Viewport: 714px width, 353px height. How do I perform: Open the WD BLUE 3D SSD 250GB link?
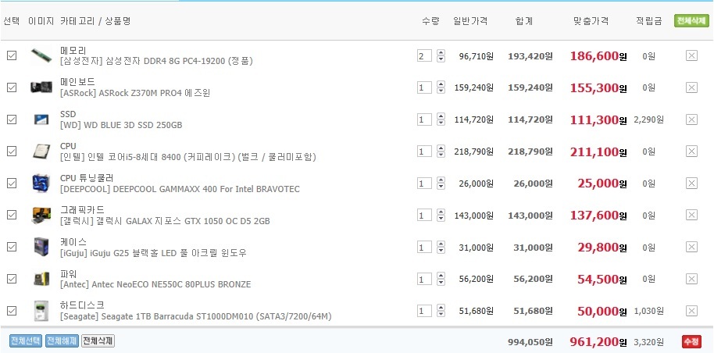point(121,124)
